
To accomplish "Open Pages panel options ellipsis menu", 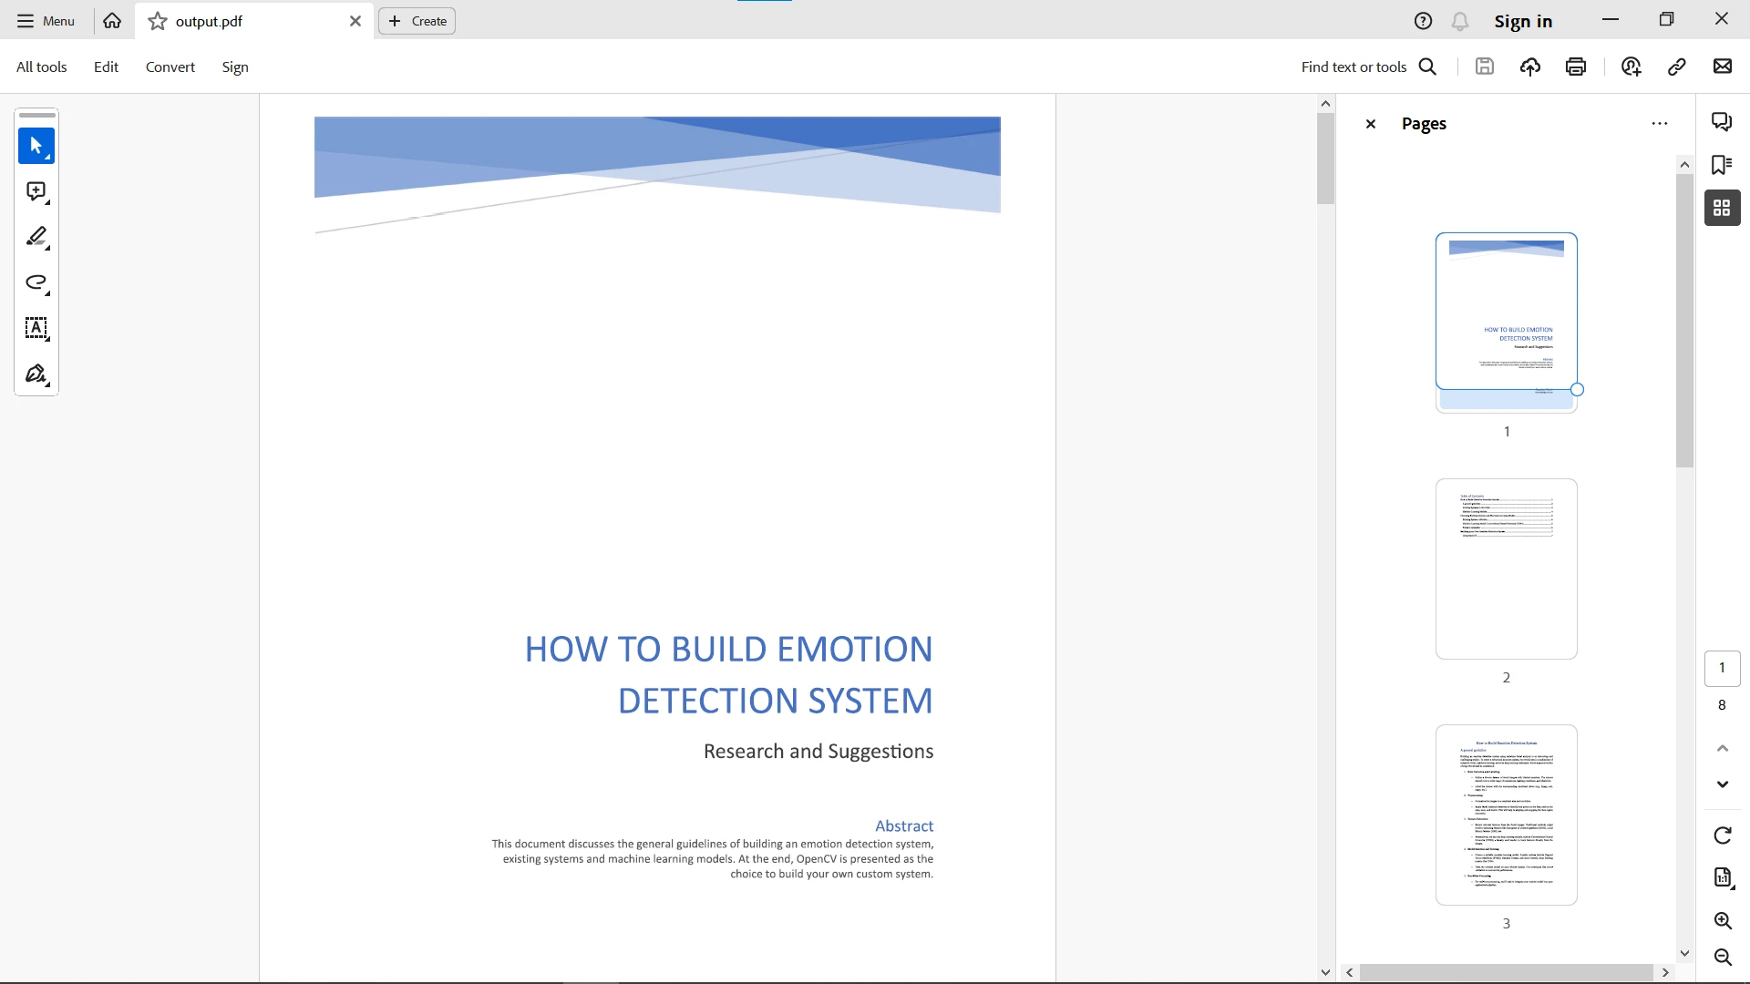I will [x=1659, y=124].
